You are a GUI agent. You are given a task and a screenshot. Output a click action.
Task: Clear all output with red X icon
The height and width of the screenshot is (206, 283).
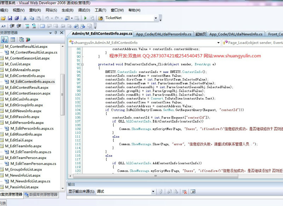point(184,192)
